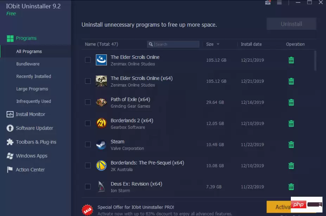Screen dimensions: 326x216
Task: Click the Deus Ex: Revision app icon
Action: click(x=101, y=187)
